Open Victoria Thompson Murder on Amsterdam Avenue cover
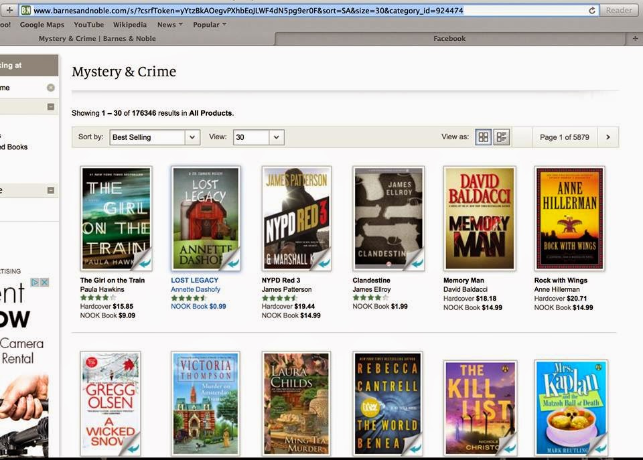Viewport: 643px width, 460px height. coord(206,404)
